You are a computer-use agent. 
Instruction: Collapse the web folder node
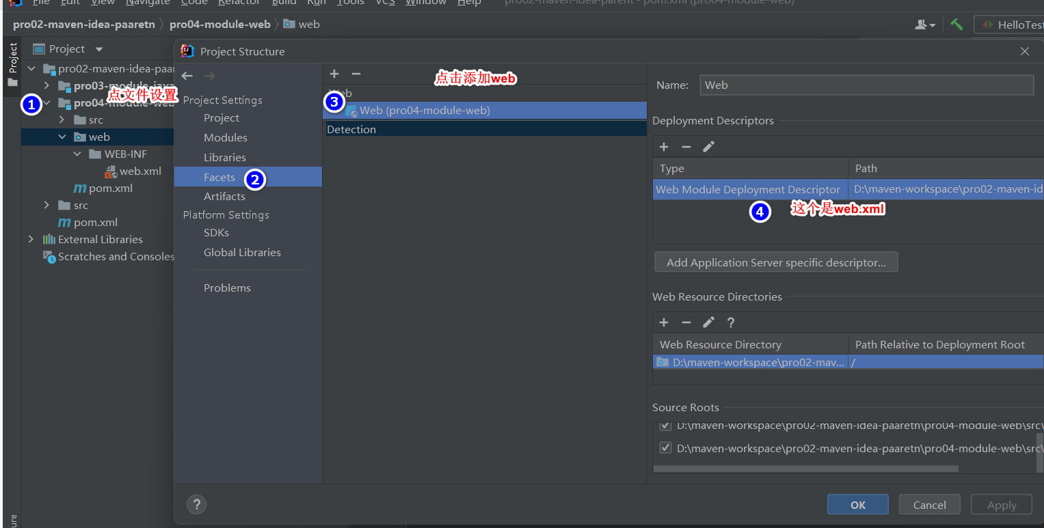point(62,137)
